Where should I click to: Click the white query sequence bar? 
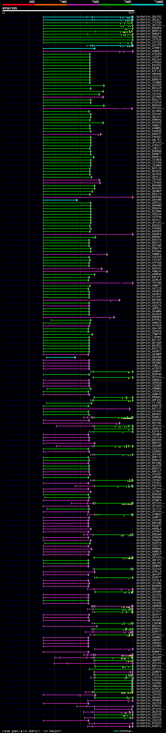click(x=68, y=11)
